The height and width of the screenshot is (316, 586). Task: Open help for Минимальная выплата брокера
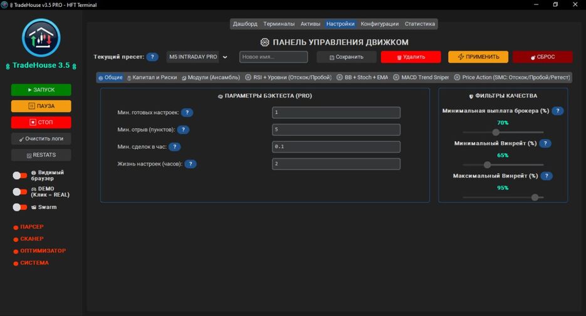pyautogui.click(x=558, y=111)
